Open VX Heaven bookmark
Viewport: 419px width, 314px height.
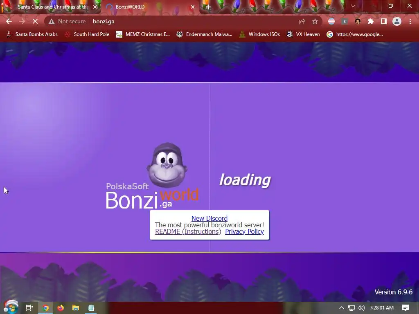pos(303,34)
